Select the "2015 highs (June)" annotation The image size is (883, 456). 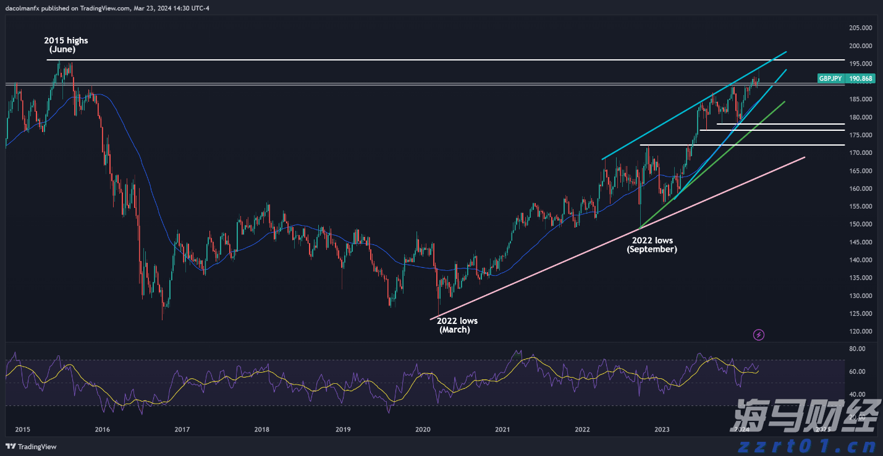(65, 44)
